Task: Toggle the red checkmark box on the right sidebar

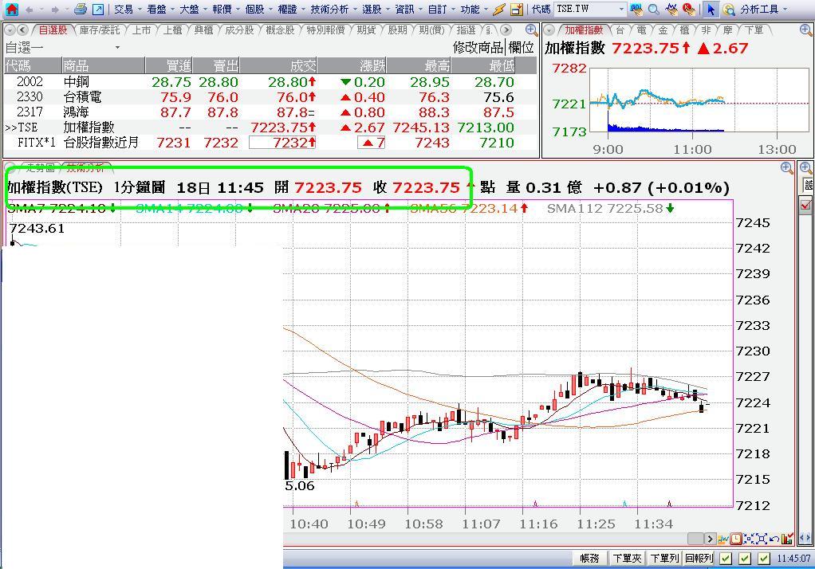Action: pyautogui.click(x=805, y=206)
